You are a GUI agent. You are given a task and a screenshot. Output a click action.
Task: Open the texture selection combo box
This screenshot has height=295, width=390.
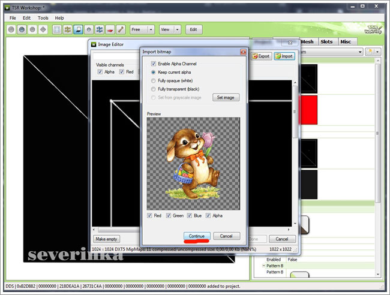[332, 52]
